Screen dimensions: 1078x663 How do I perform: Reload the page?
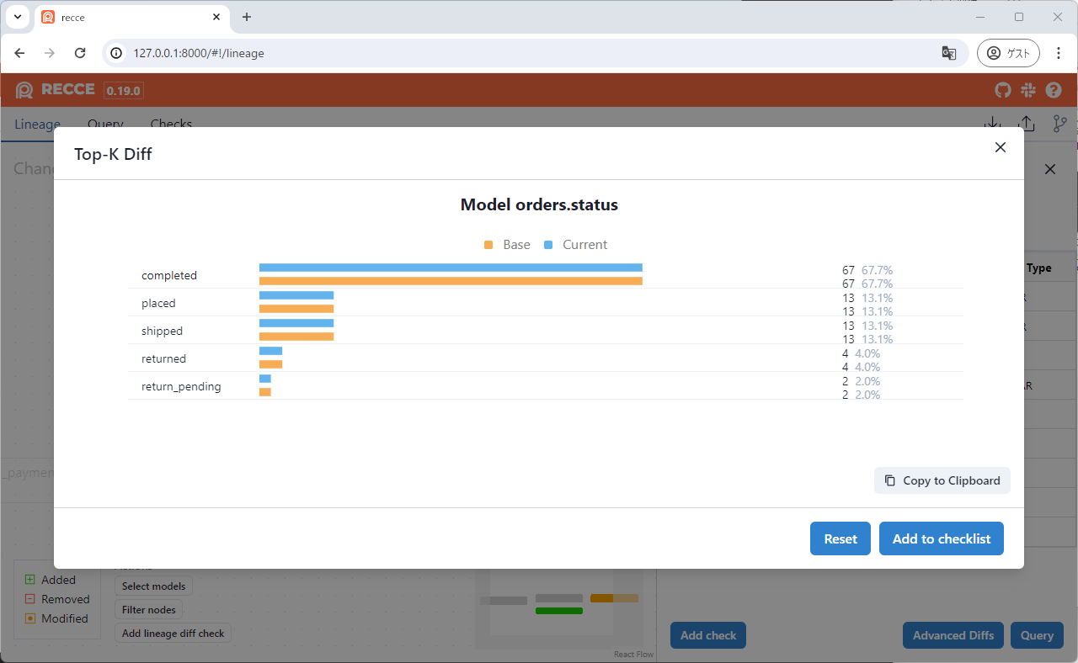80,53
